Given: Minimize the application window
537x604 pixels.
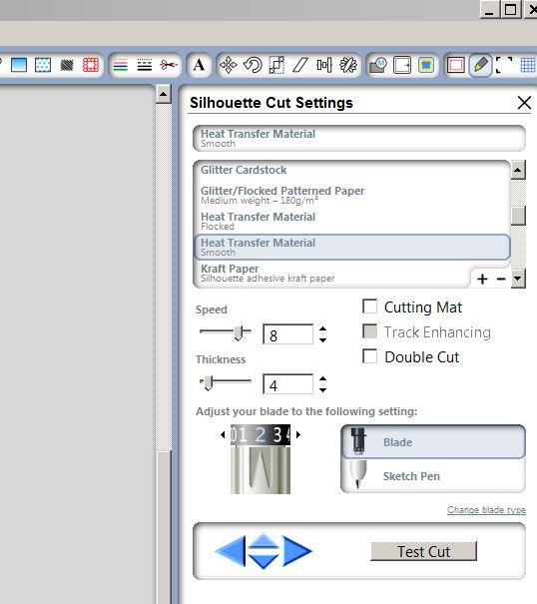Looking at the screenshot, I should (x=489, y=9).
